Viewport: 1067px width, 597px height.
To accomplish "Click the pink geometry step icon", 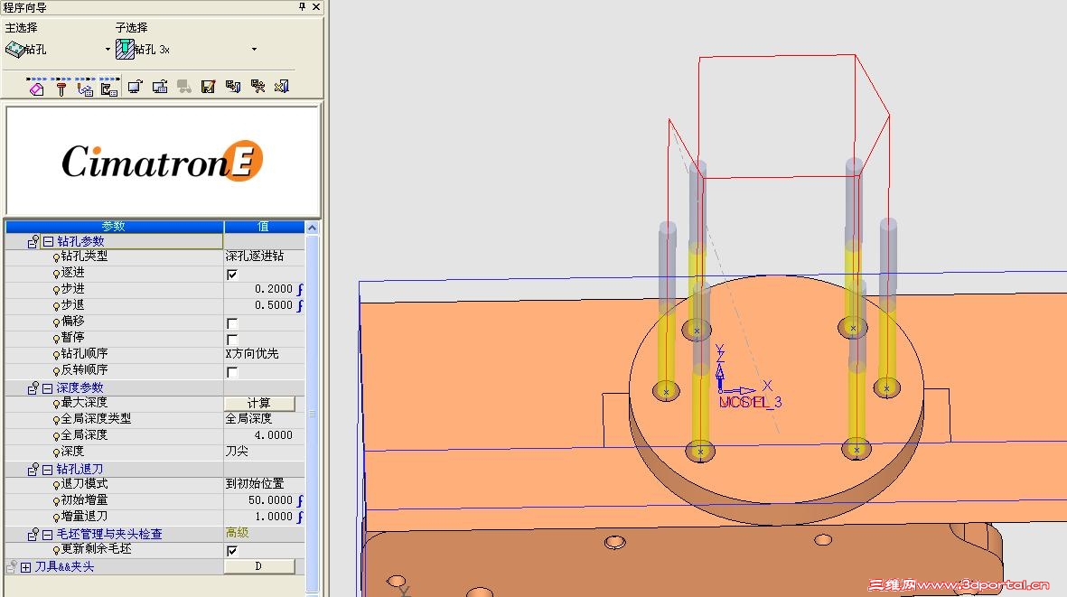I will pos(37,88).
